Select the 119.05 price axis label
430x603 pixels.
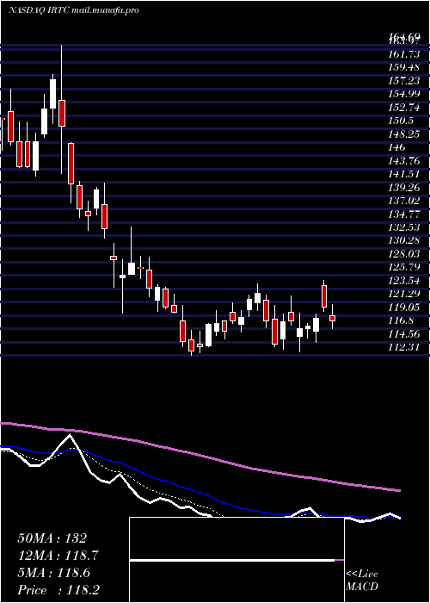click(404, 307)
